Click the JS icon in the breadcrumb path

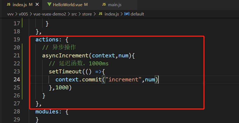point(100,14)
